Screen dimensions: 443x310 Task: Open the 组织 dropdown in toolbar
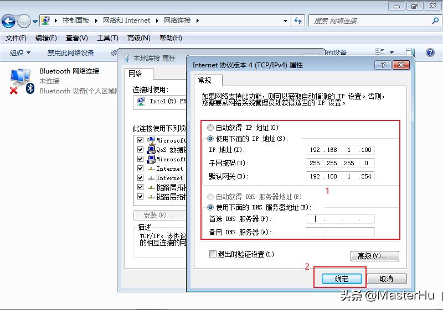pos(20,52)
